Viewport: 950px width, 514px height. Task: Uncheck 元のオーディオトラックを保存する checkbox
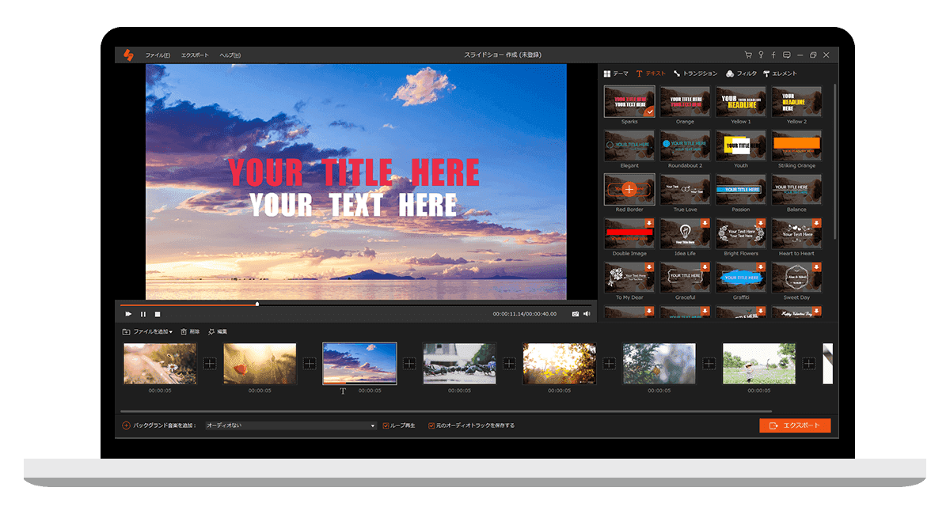[x=431, y=425]
